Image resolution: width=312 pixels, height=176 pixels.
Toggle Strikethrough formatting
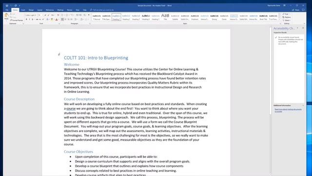coord(37,20)
